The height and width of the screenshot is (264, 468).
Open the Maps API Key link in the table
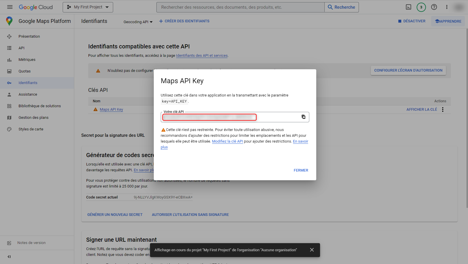[111, 110]
